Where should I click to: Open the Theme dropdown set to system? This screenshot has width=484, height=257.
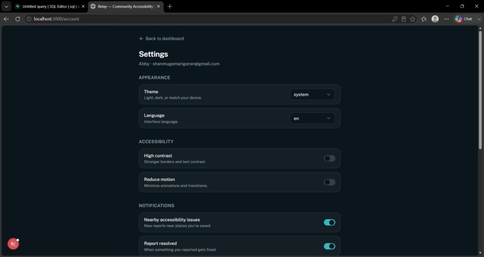[x=312, y=94]
